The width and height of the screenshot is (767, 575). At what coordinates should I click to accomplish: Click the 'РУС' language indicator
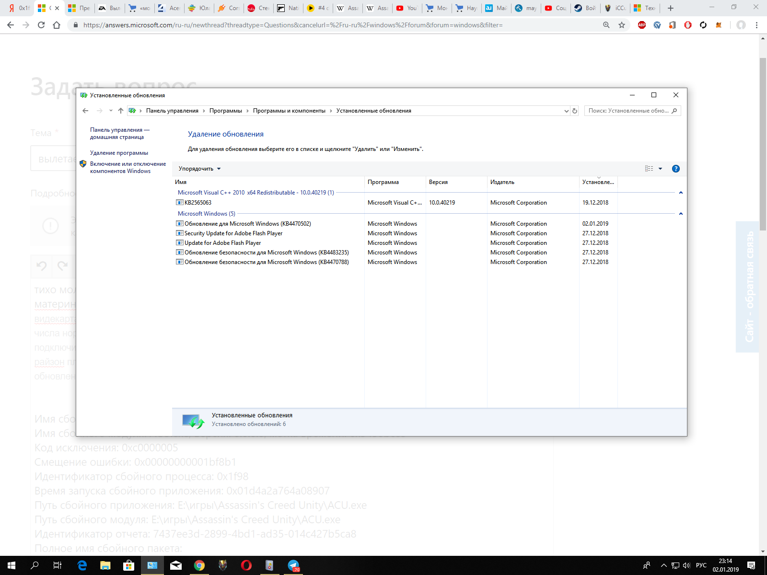[701, 565]
